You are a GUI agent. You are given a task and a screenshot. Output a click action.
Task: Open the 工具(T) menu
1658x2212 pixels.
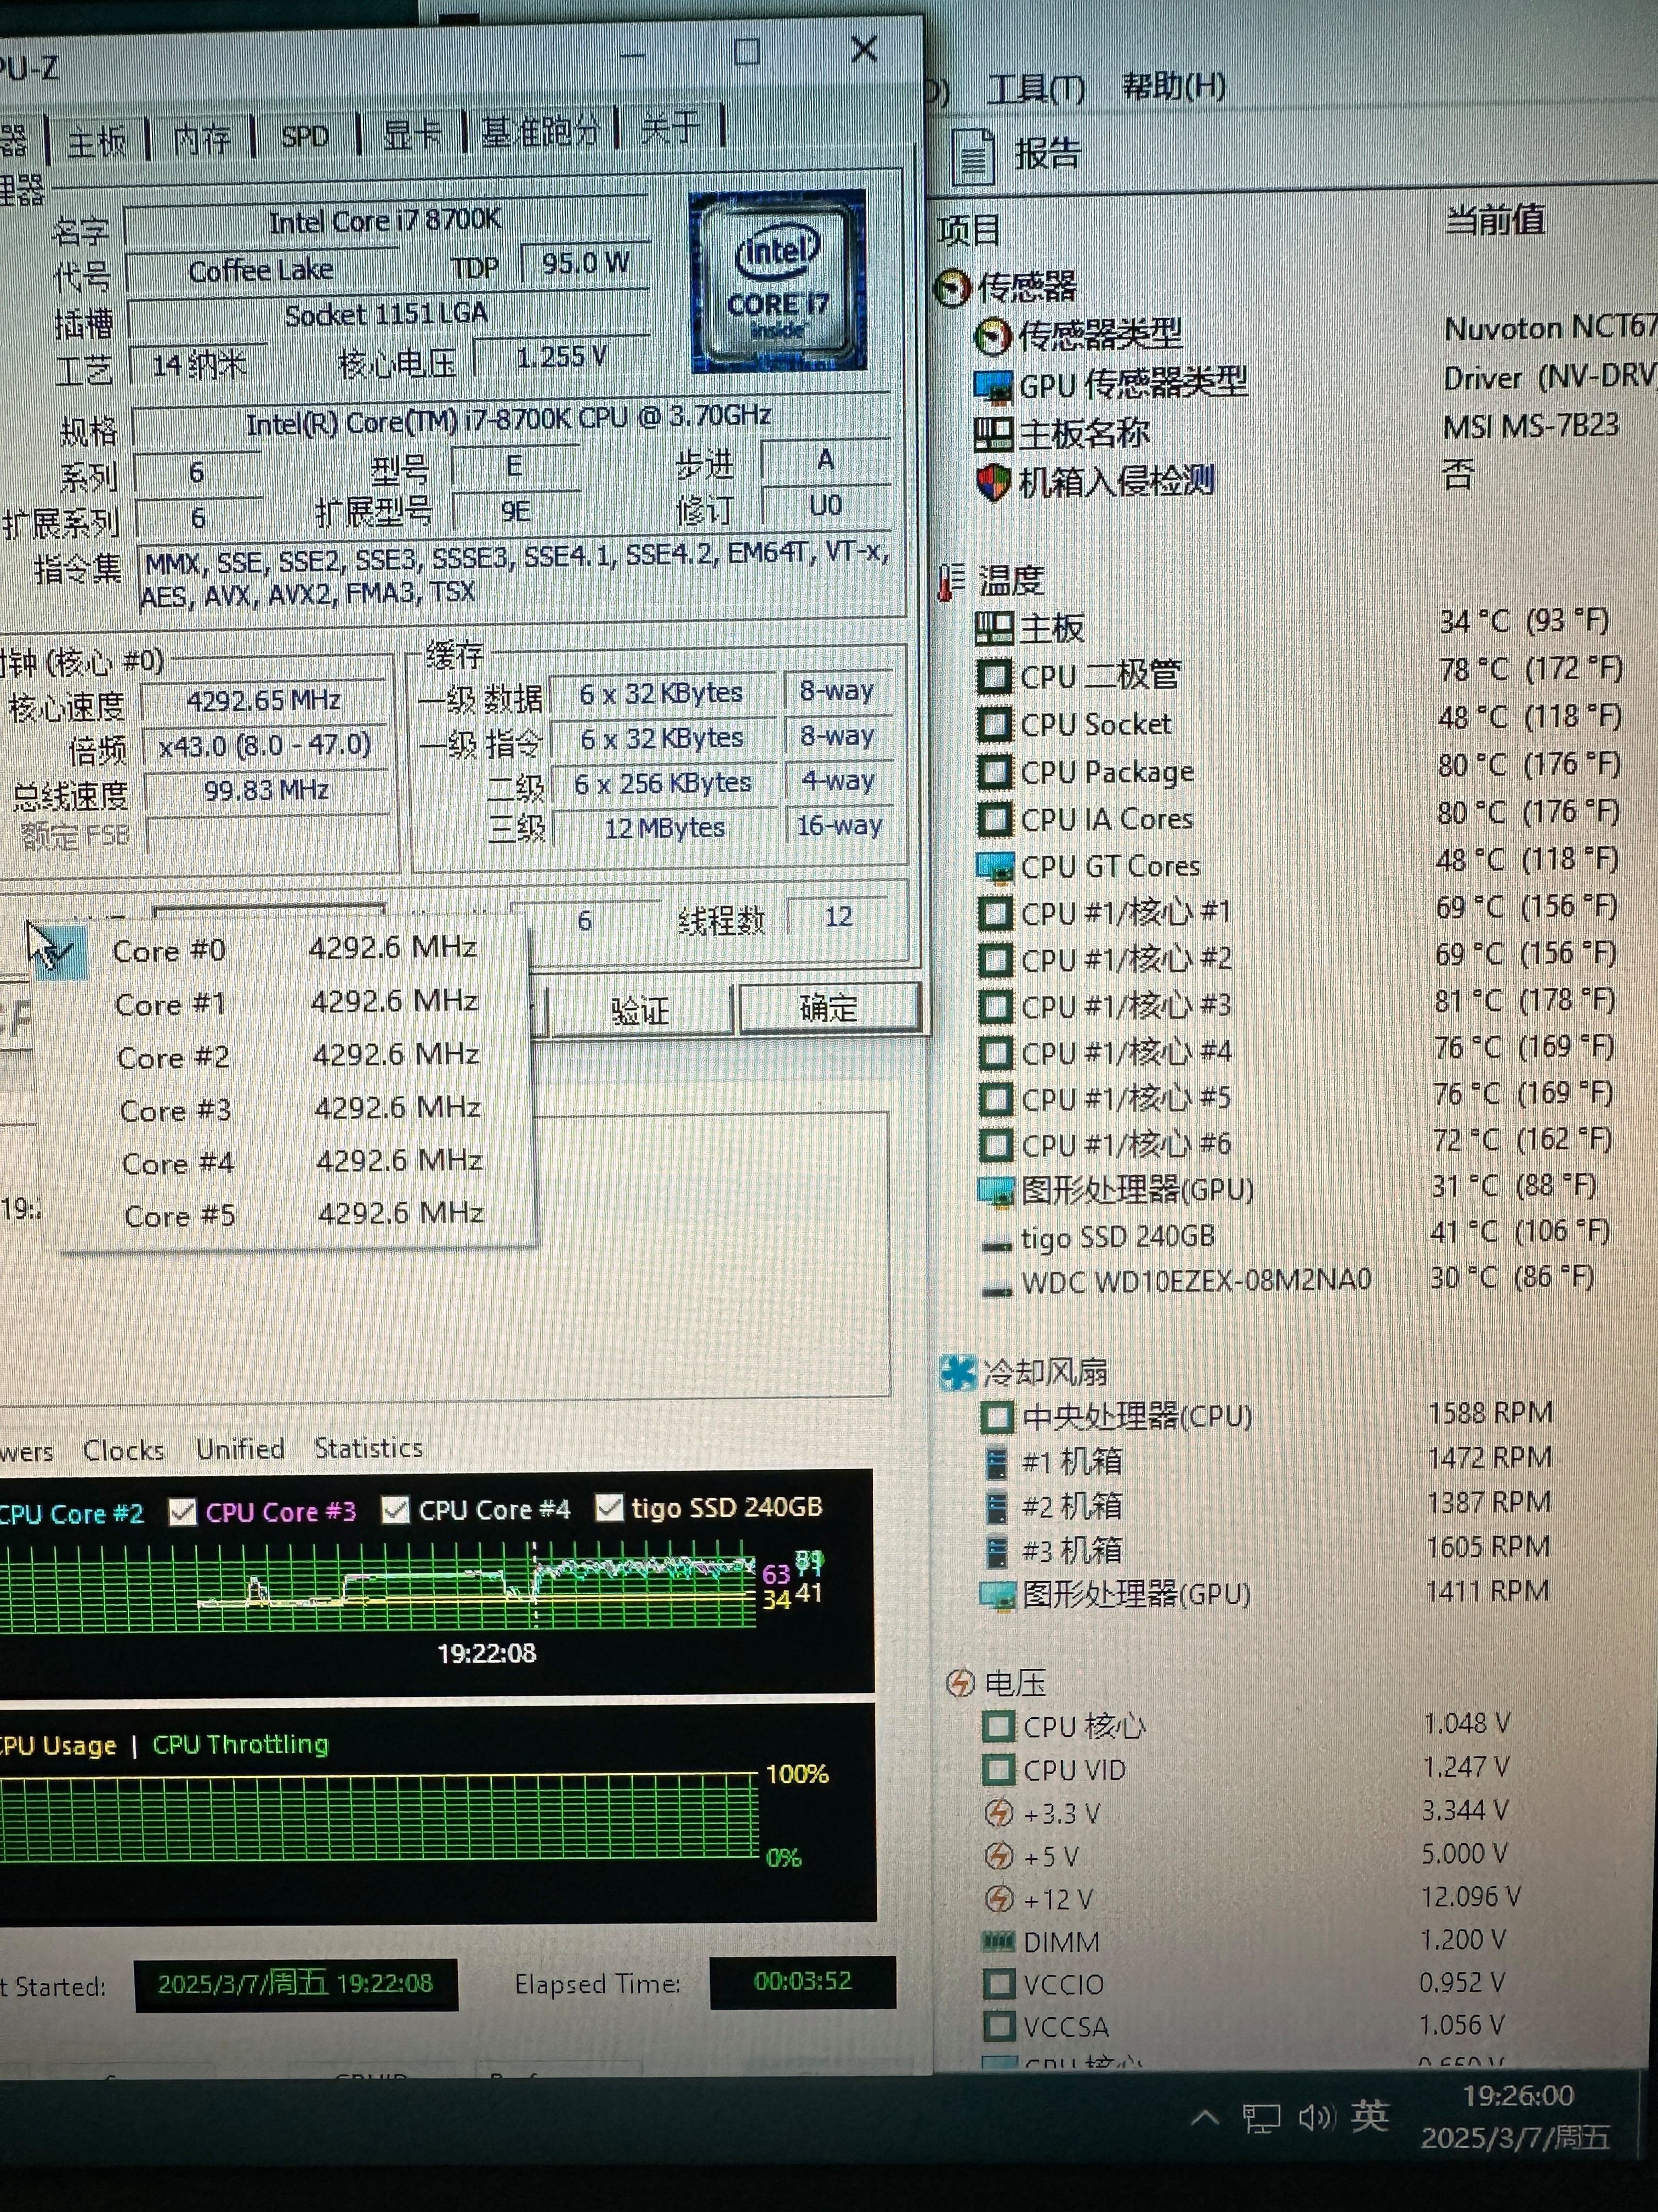(x=1035, y=90)
